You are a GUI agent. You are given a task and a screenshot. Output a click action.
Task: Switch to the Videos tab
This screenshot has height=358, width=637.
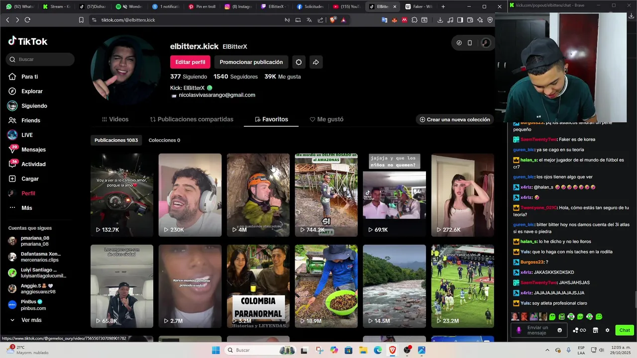[x=115, y=119]
